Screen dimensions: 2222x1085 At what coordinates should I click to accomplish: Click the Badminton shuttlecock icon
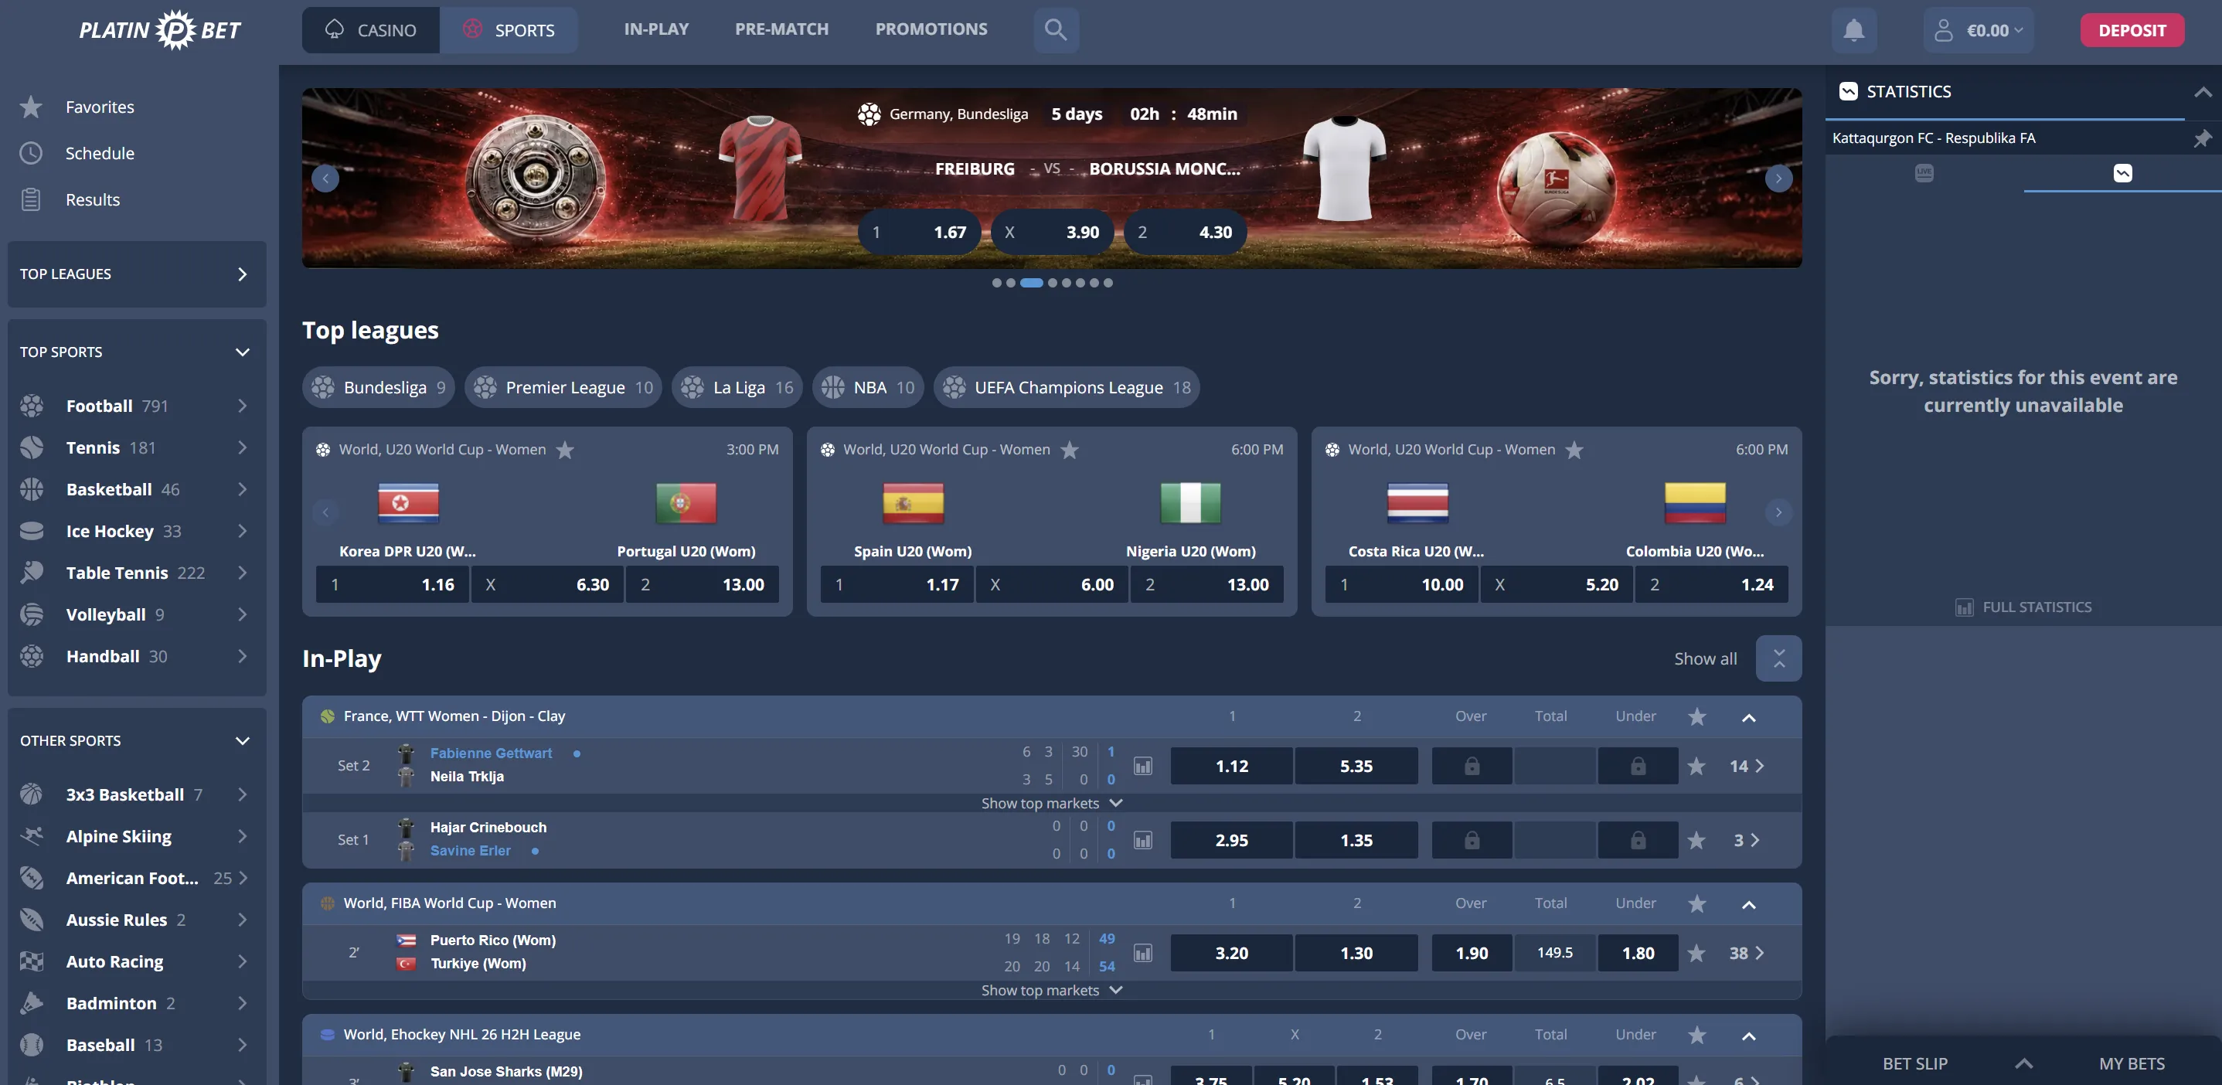pos(32,1002)
